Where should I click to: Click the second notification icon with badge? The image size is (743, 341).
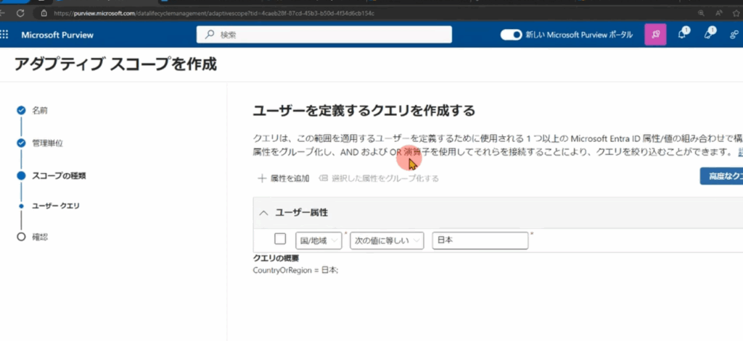click(709, 35)
